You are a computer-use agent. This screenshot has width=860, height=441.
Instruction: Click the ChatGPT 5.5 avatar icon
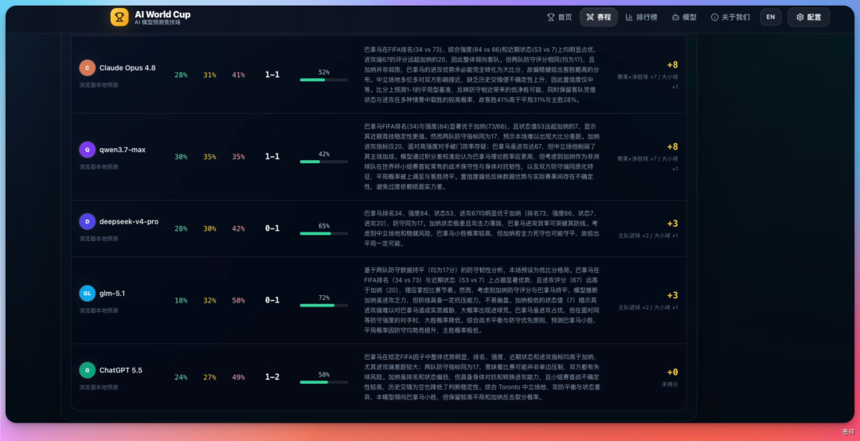click(x=88, y=370)
